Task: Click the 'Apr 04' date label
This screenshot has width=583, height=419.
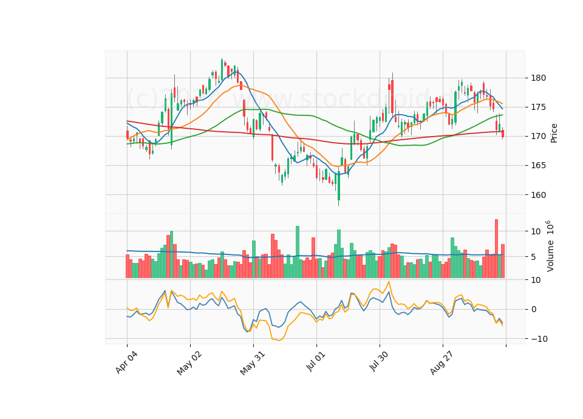Action: point(126,363)
